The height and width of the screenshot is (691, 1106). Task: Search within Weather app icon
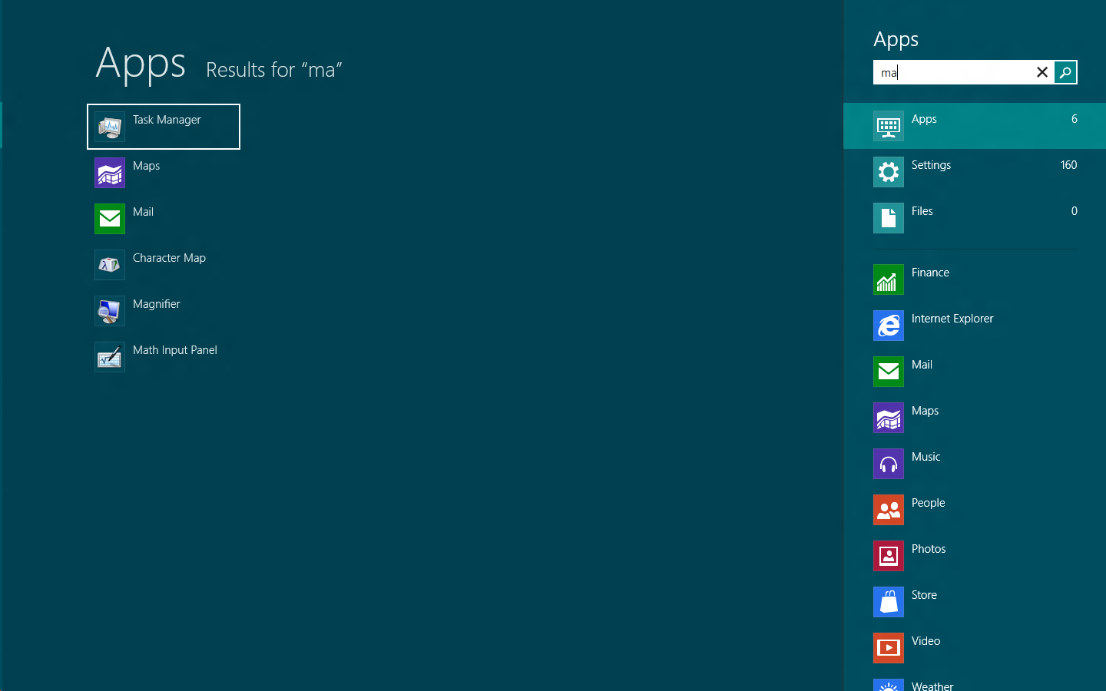tap(889, 685)
